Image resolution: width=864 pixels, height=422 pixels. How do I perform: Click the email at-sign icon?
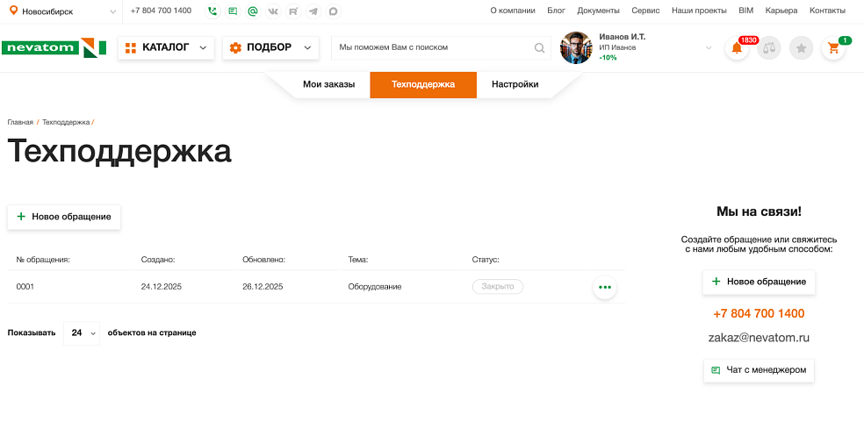click(x=253, y=11)
